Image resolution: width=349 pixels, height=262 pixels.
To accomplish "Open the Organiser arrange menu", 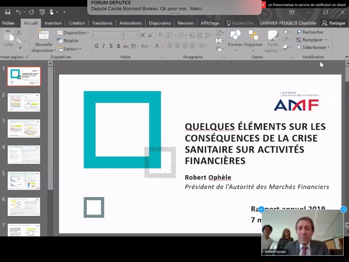I will pyautogui.click(x=253, y=40).
